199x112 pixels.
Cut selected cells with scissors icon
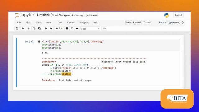(29, 28)
